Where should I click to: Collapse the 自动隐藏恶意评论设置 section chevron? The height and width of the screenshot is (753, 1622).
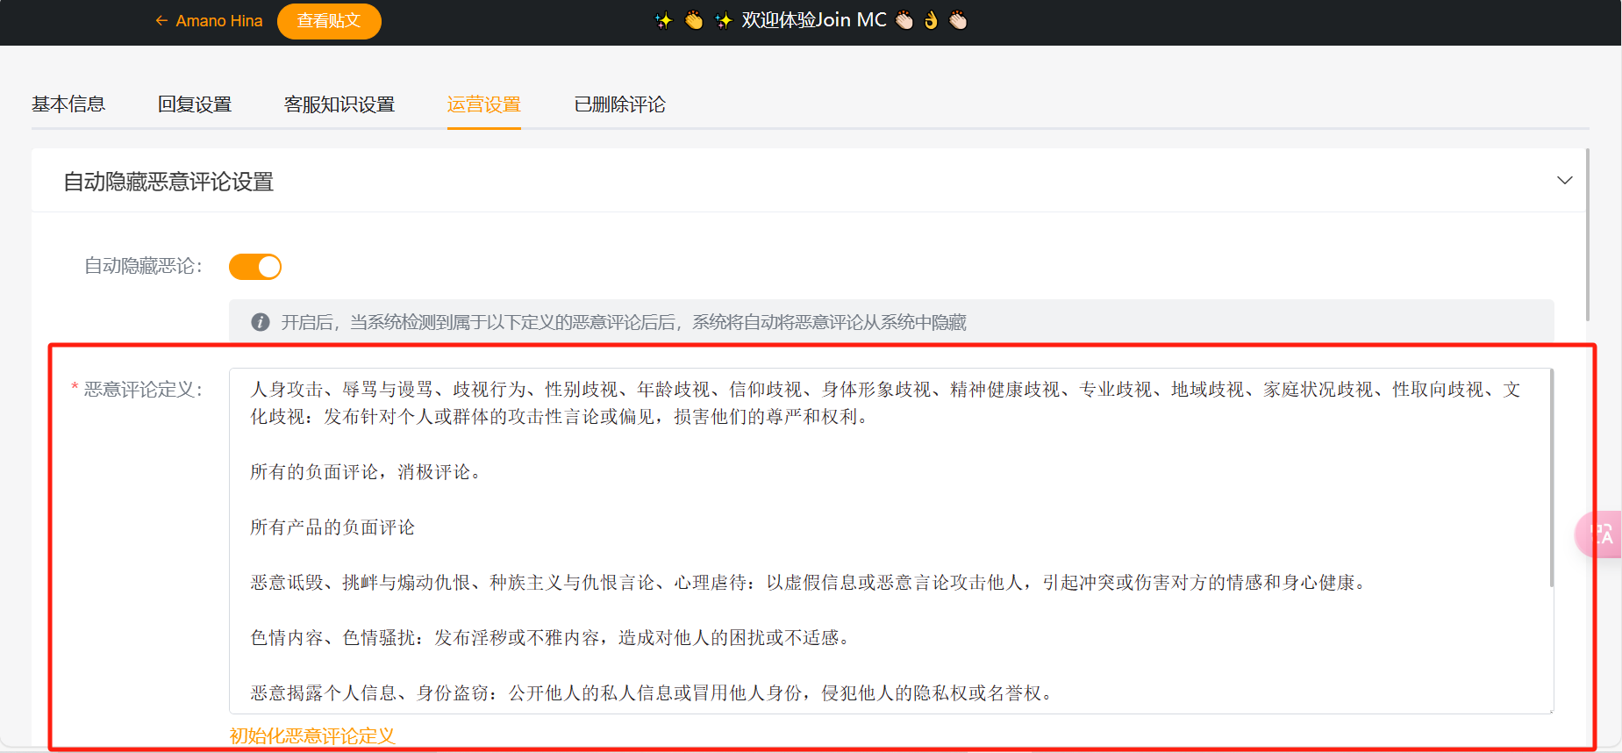point(1564,181)
